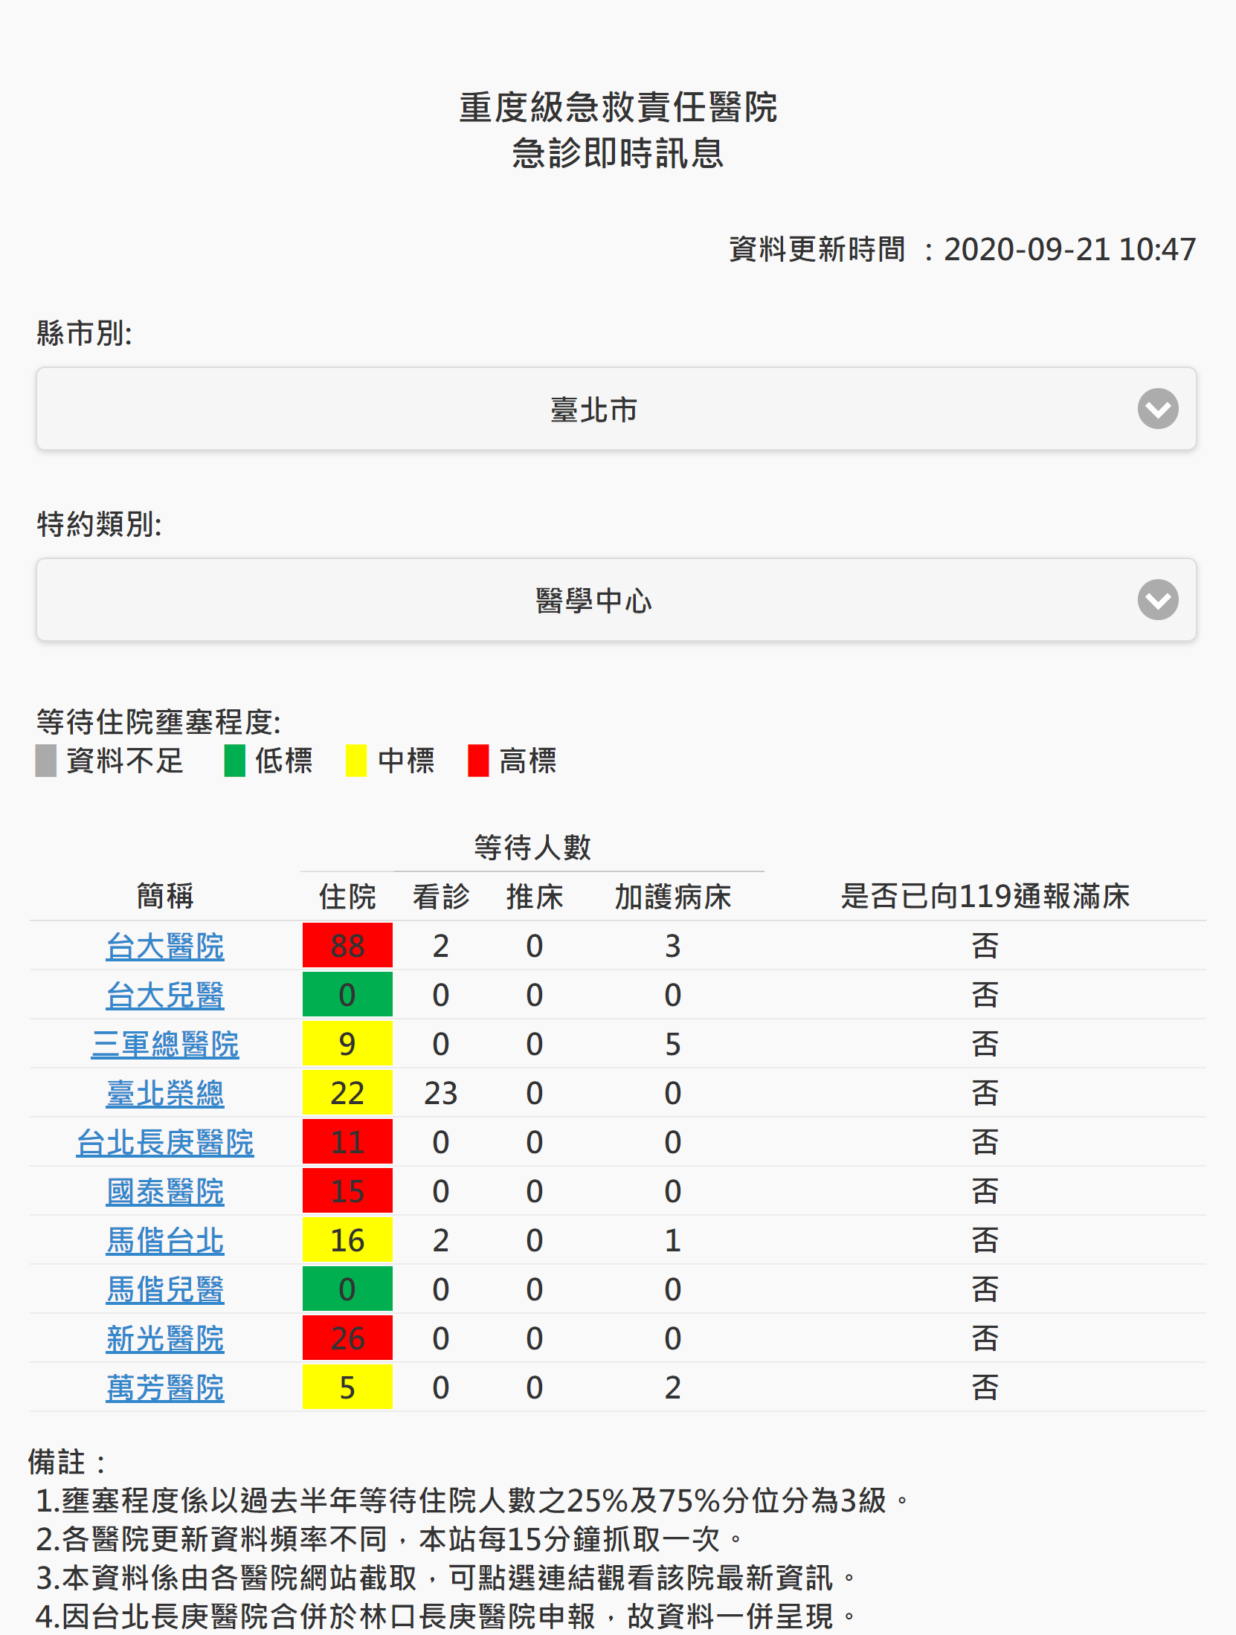Click the 住院 column header

click(x=347, y=896)
